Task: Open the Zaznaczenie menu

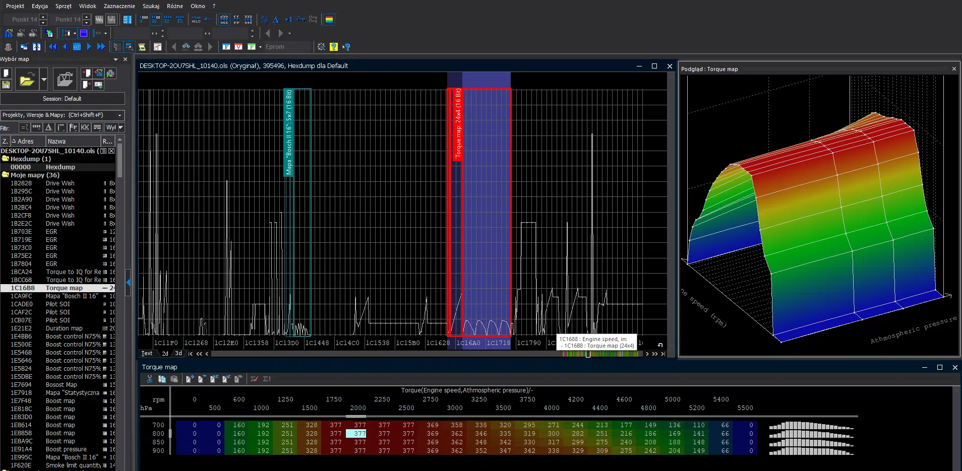Action: (x=119, y=6)
